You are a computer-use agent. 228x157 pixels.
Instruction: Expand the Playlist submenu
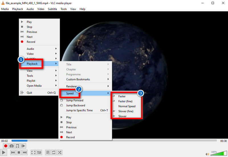click(39, 81)
